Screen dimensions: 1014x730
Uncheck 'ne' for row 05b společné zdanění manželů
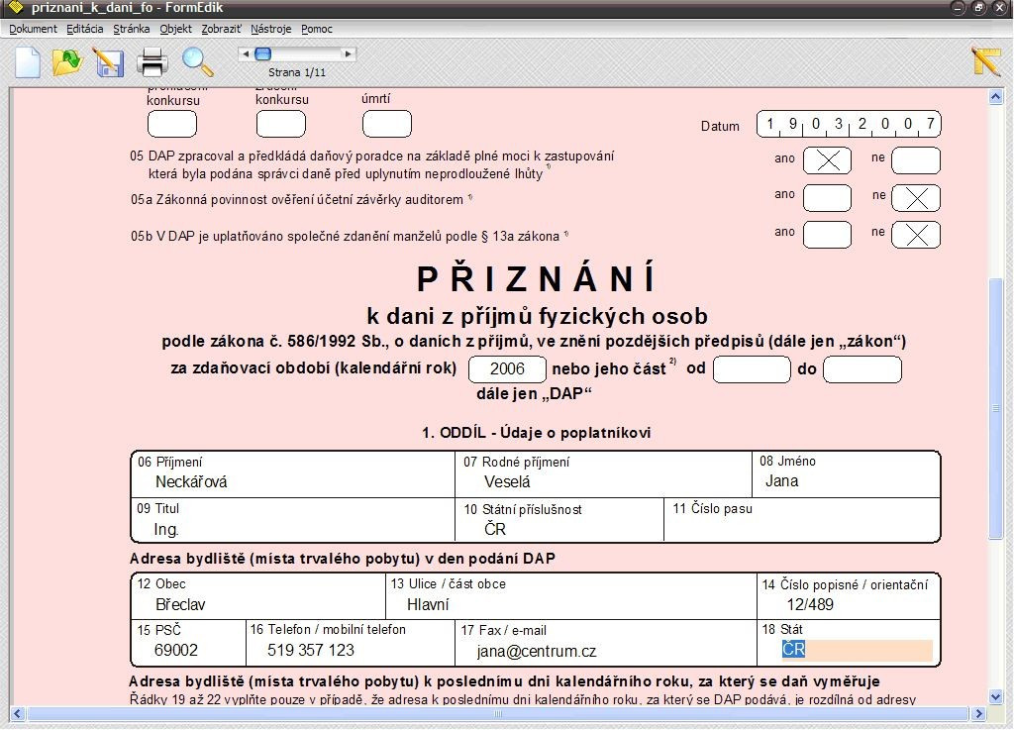coord(916,235)
